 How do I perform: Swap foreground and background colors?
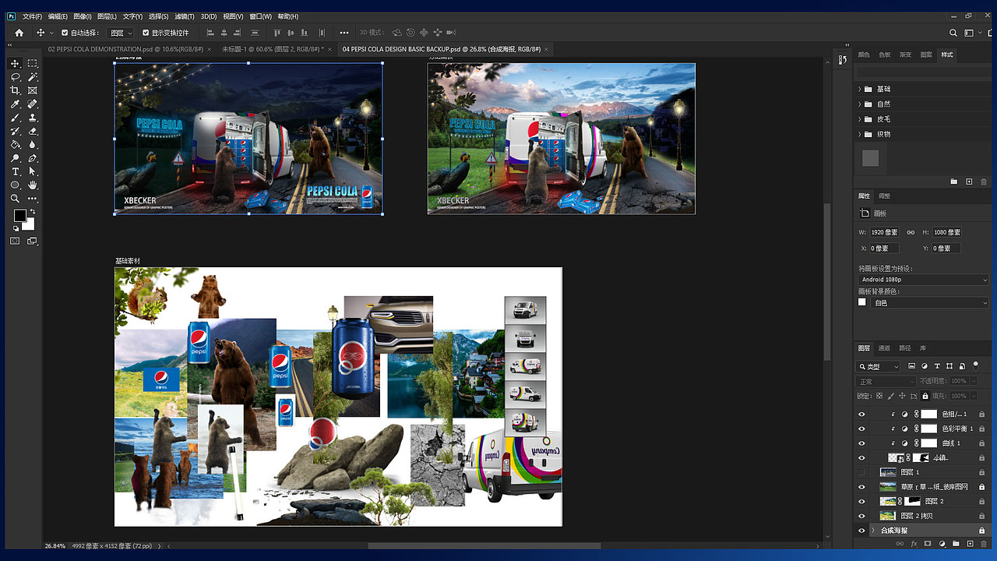(x=32, y=212)
